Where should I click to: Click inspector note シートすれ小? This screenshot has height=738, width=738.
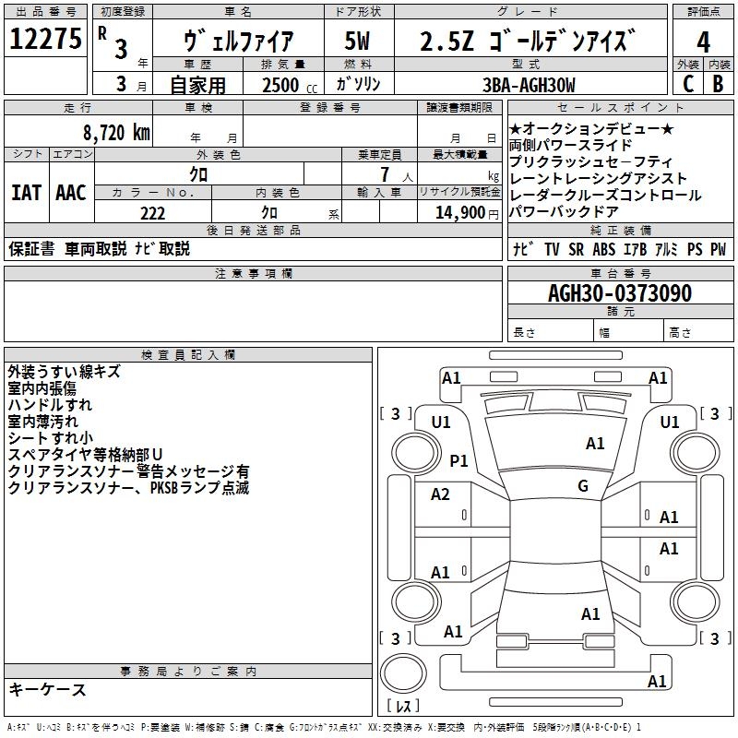51,437
